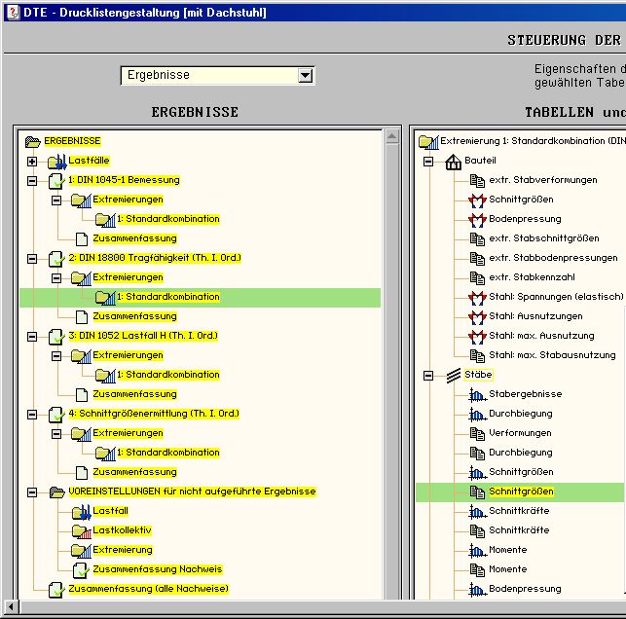Collapse the Bauteil node in the tables tree
Screen dimensions: 626x619
[x=428, y=161]
